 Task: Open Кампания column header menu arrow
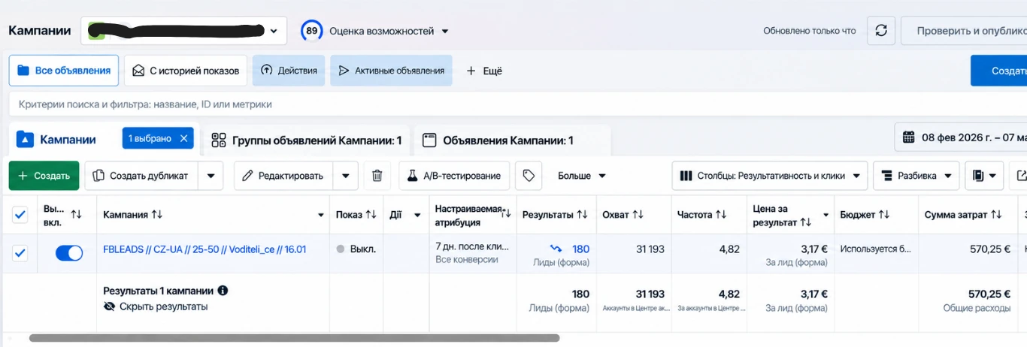point(321,216)
